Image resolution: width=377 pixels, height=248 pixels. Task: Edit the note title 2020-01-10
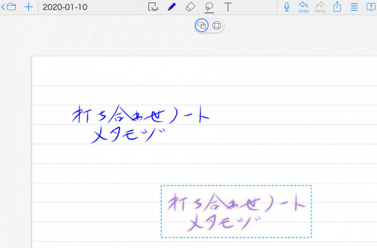point(65,7)
